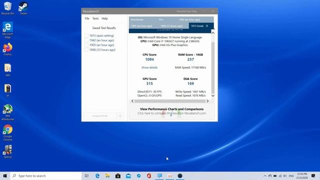
Task: Click the Compare Results button
Action: tap(100, 115)
